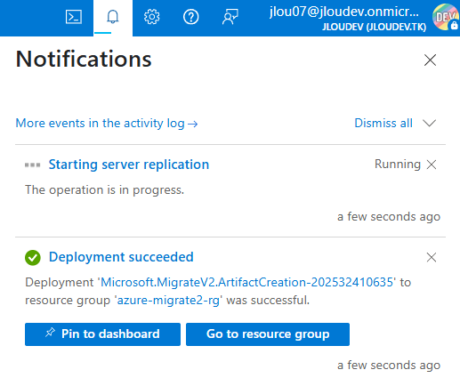Open Microsoft.MigrateV2.ArtifactCreation deployment link
Screen dimensions: 460x378
coord(246,282)
